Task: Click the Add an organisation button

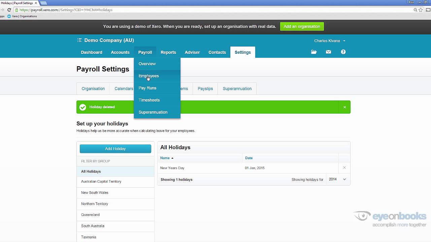Action: 302,27
